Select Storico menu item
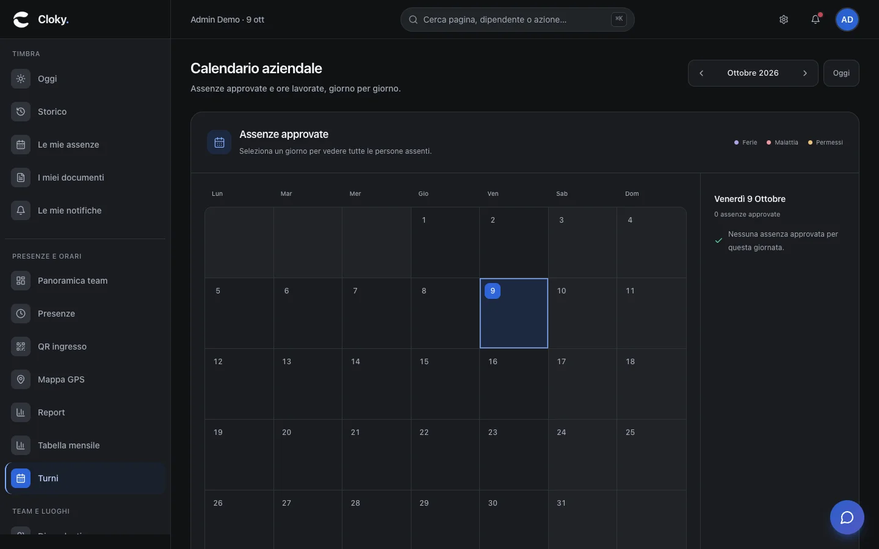The image size is (879, 549). (x=85, y=112)
